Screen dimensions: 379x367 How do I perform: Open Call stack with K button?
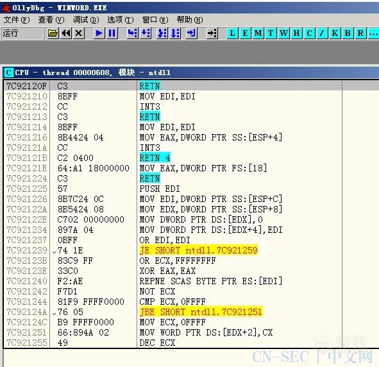click(x=335, y=33)
